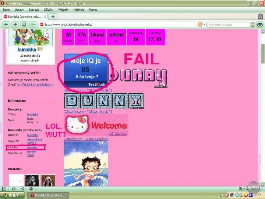Open the Varecha.sk neviem variť link
Viewport: 265px width, 199px height.
coord(32,153)
